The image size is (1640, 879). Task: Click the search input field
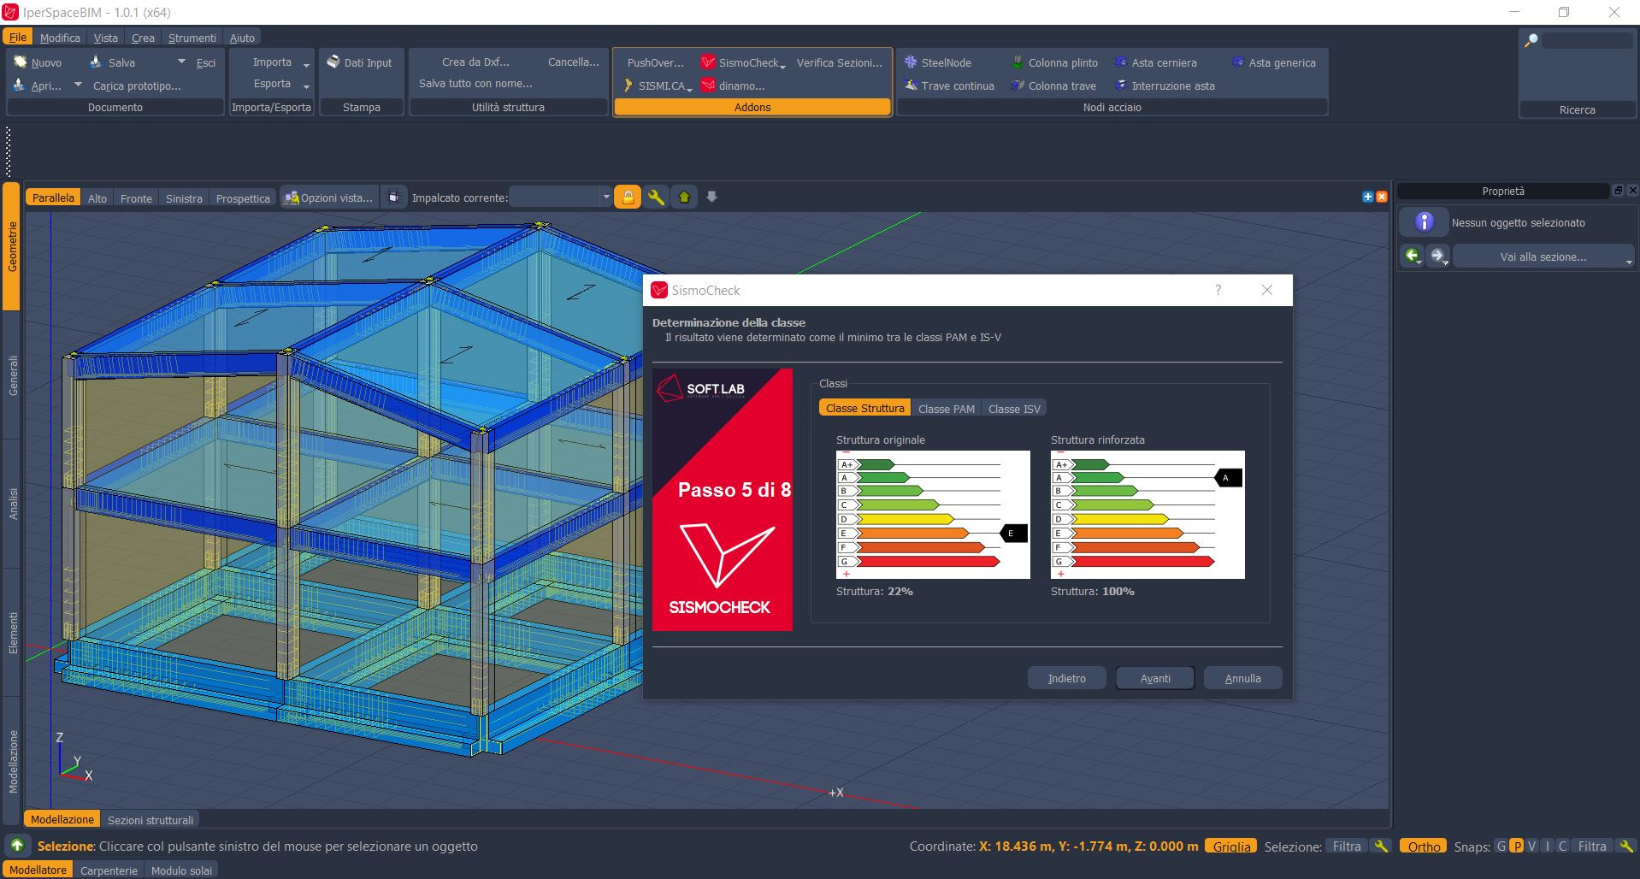click(x=1588, y=40)
